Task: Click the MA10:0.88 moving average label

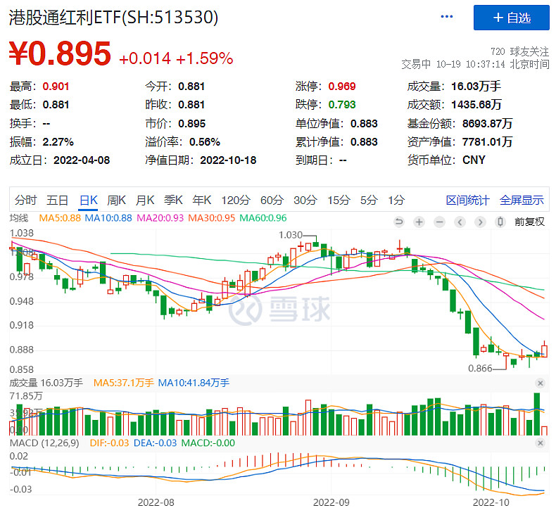Action: point(108,218)
